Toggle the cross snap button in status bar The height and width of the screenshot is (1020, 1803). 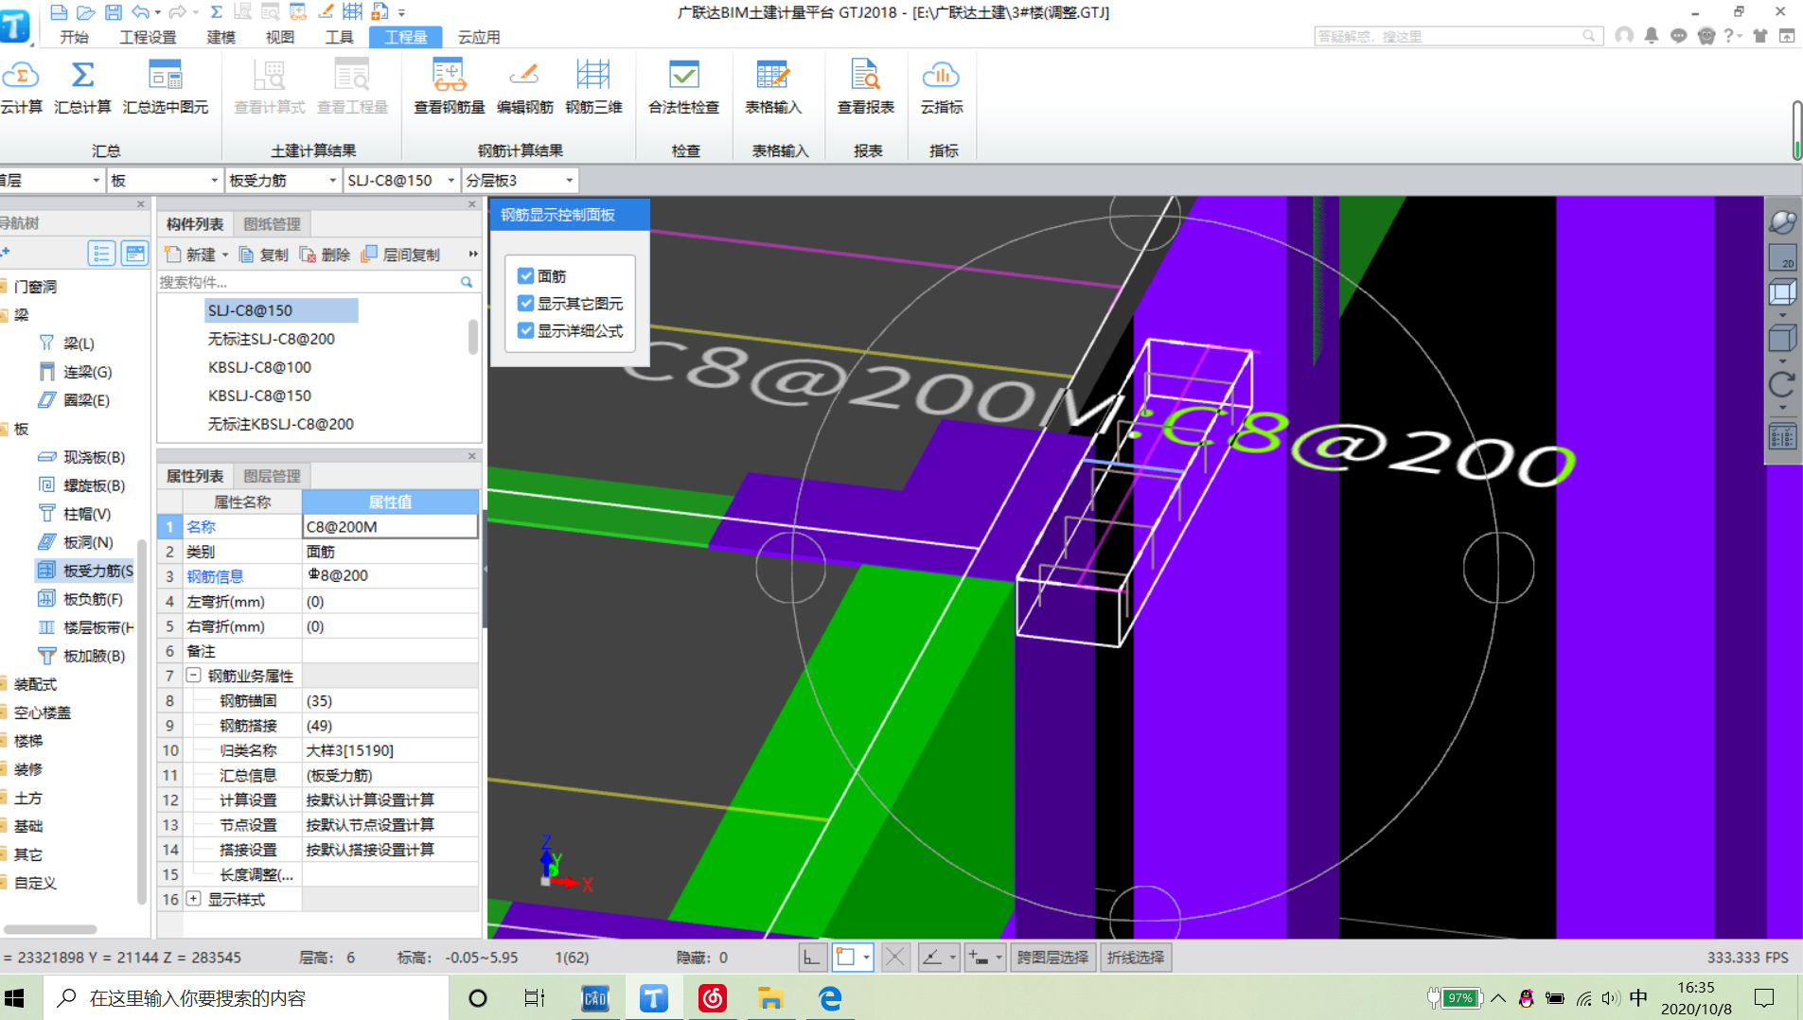(x=894, y=958)
